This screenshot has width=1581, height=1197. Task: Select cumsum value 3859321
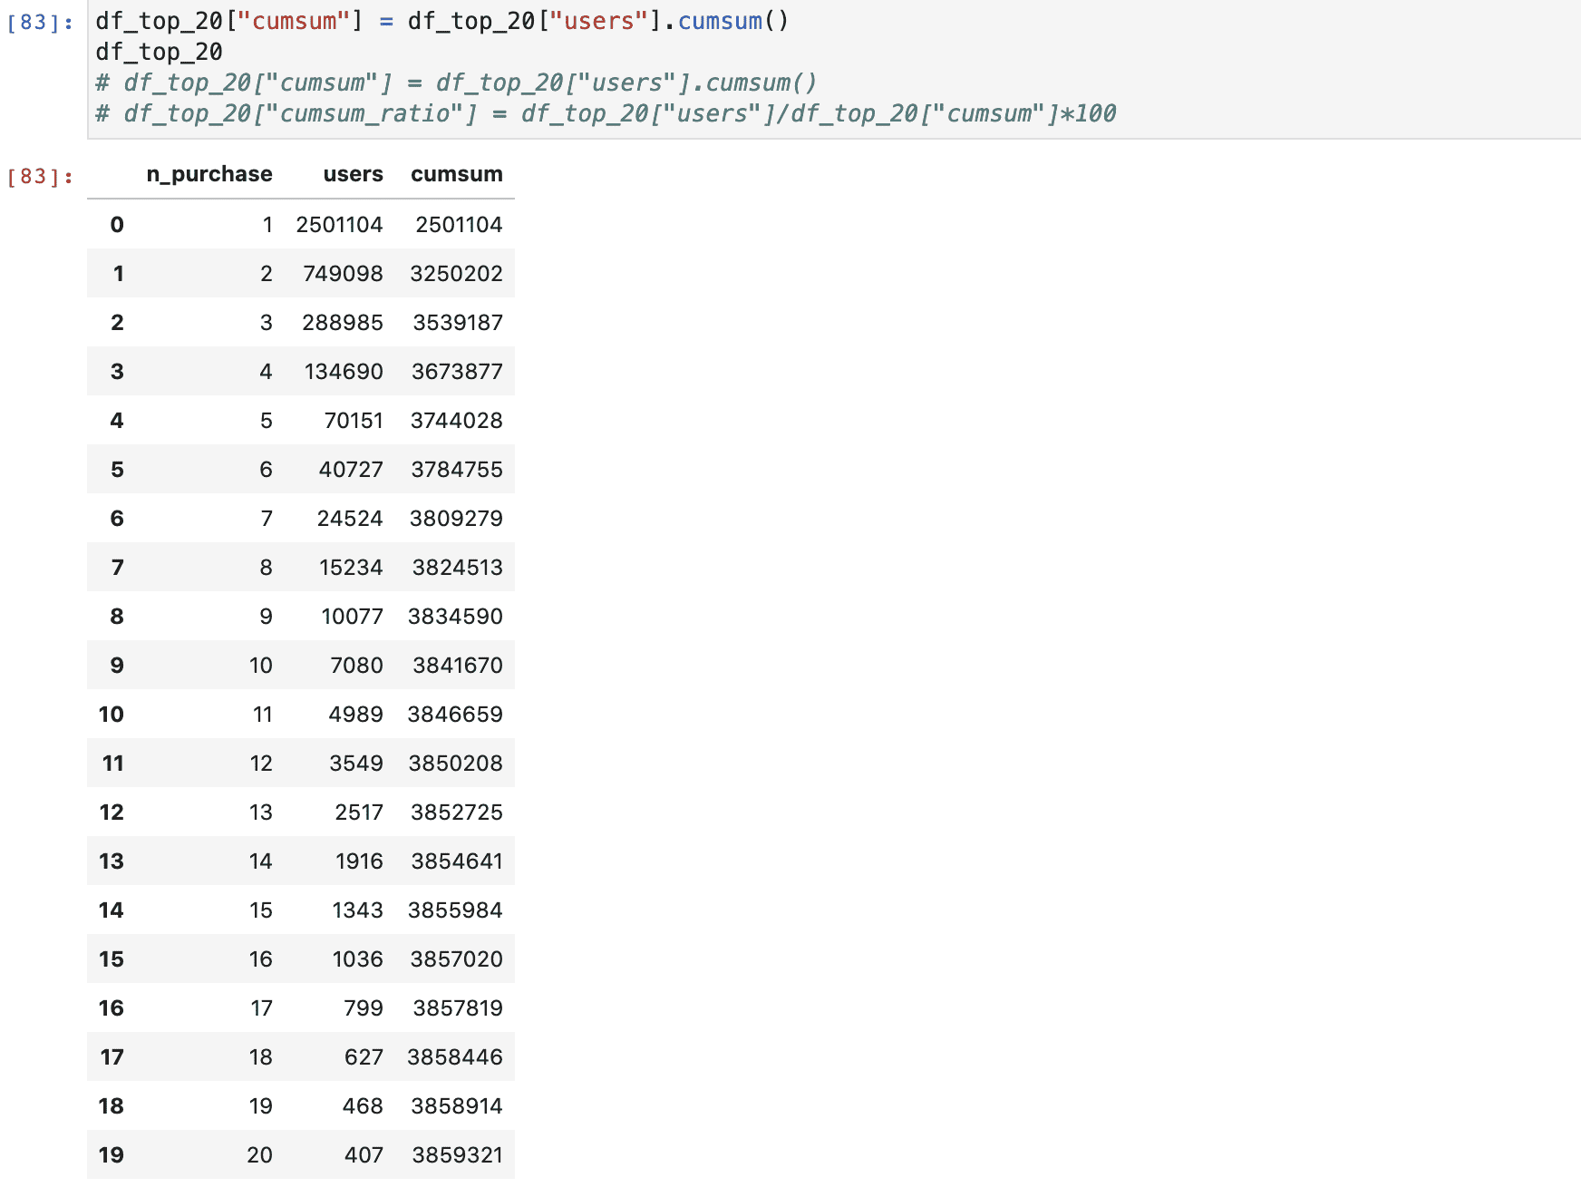click(458, 1155)
